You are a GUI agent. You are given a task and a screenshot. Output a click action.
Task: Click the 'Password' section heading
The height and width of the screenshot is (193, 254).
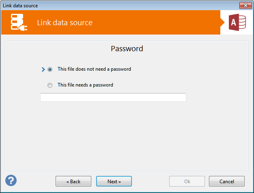pos(127,48)
